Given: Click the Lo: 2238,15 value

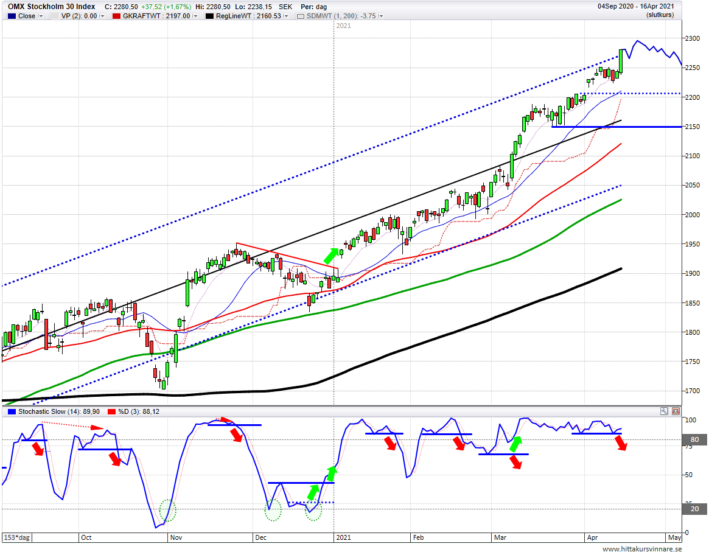Looking at the screenshot, I should coord(253,7).
